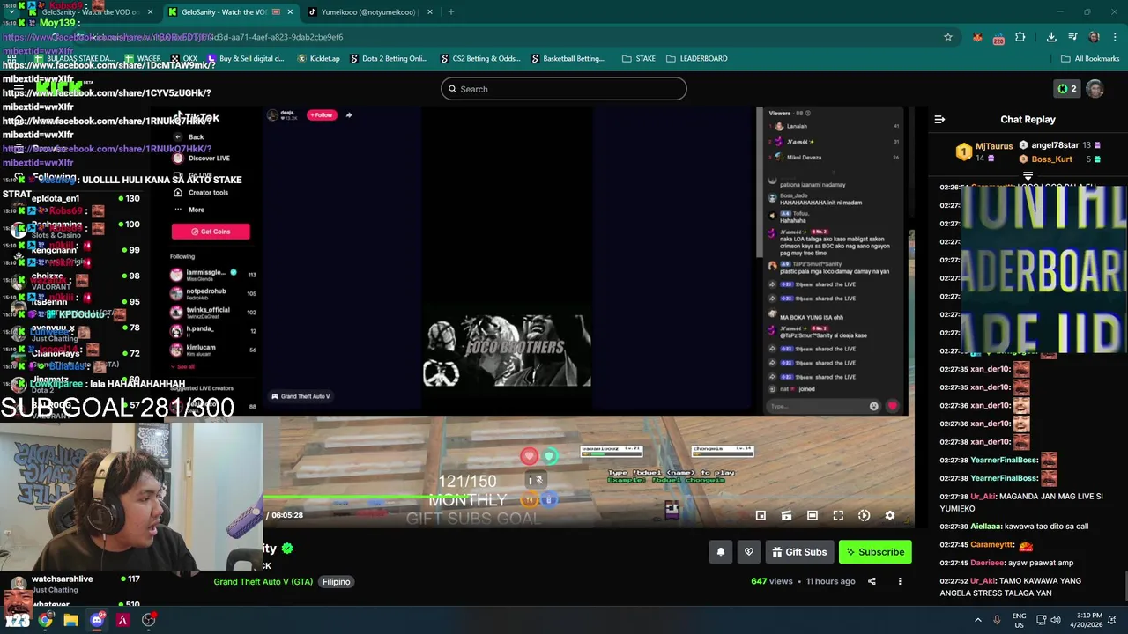1128x634 pixels.
Task: Click Aiellaaa username in chat replay
Action: point(987,527)
